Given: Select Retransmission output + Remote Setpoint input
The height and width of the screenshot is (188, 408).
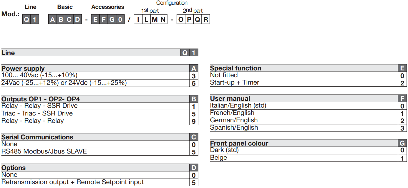Looking at the screenshot, I should tap(100, 182).
